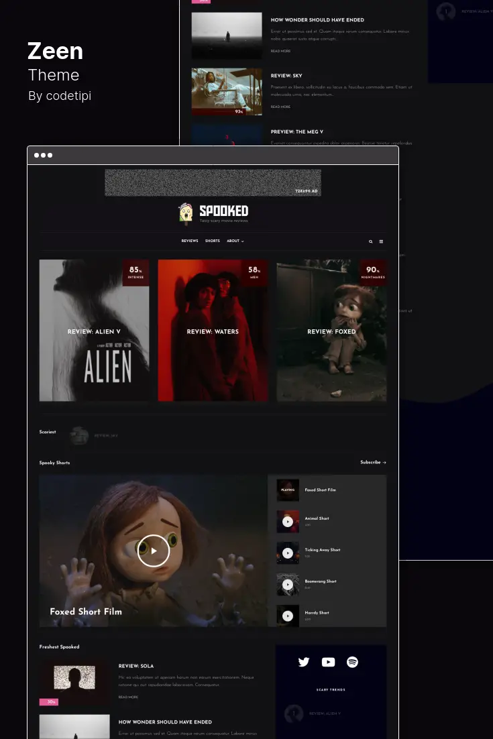493x739 pixels.
Task: Click the 30% pink score badge
Action: [48, 701]
